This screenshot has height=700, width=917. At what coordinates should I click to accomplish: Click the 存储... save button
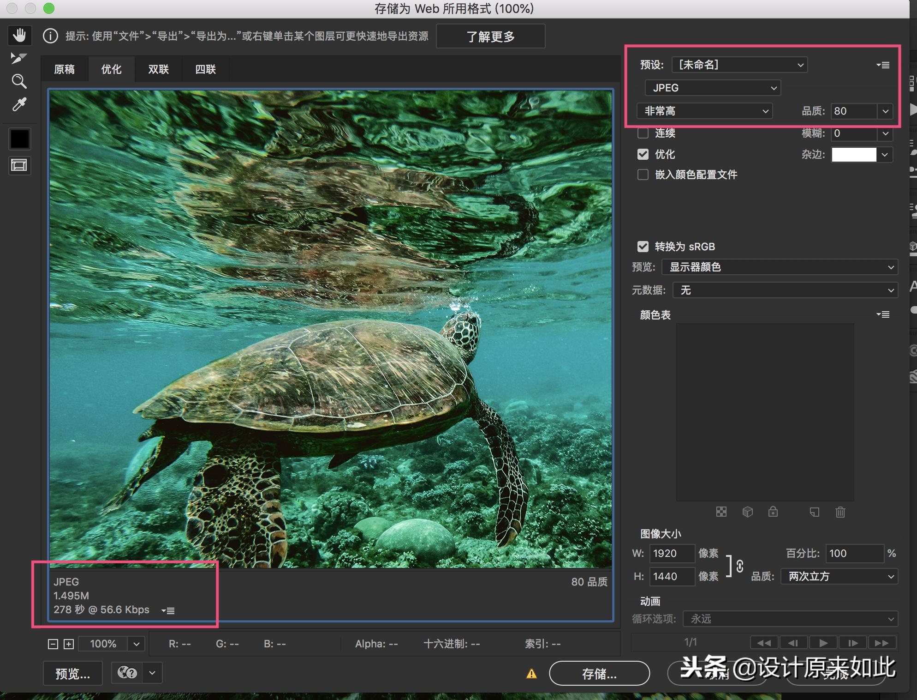pyautogui.click(x=599, y=674)
